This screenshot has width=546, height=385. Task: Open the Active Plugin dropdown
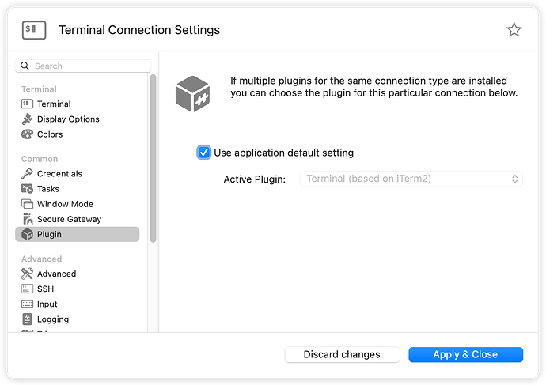pyautogui.click(x=411, y=179)
